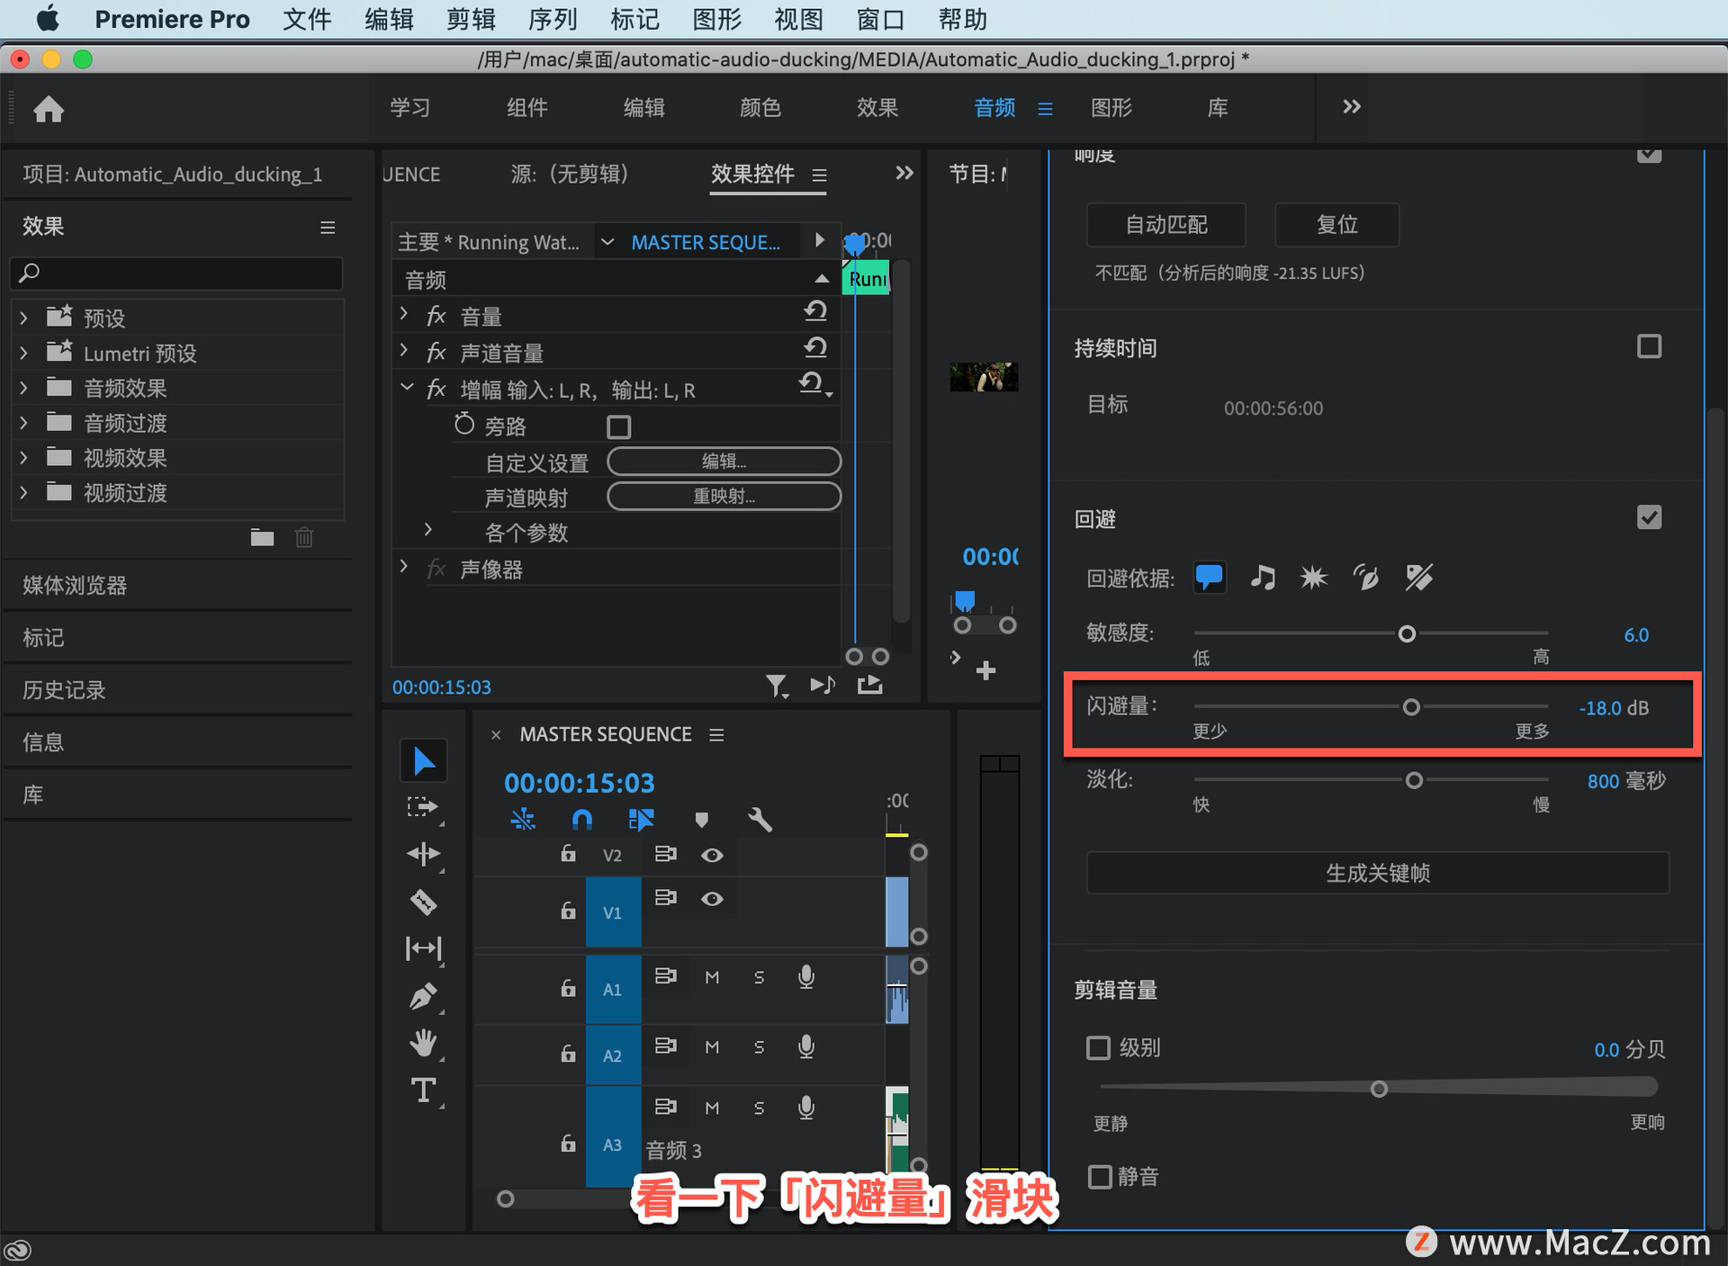Reset the 声道音量 effect
1728x1266 pixels.
[x=815, y=347]
